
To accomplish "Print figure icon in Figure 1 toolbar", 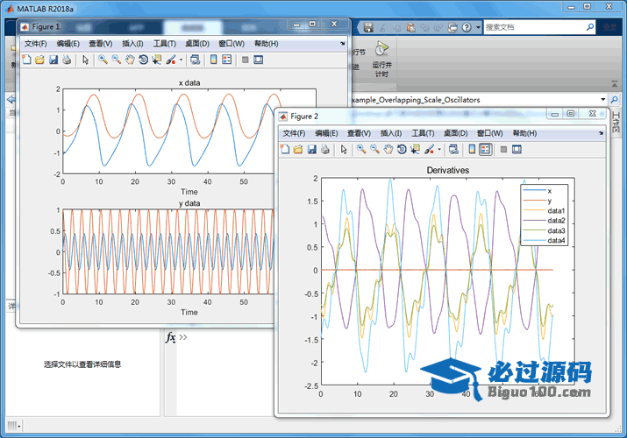I will 67,60.
